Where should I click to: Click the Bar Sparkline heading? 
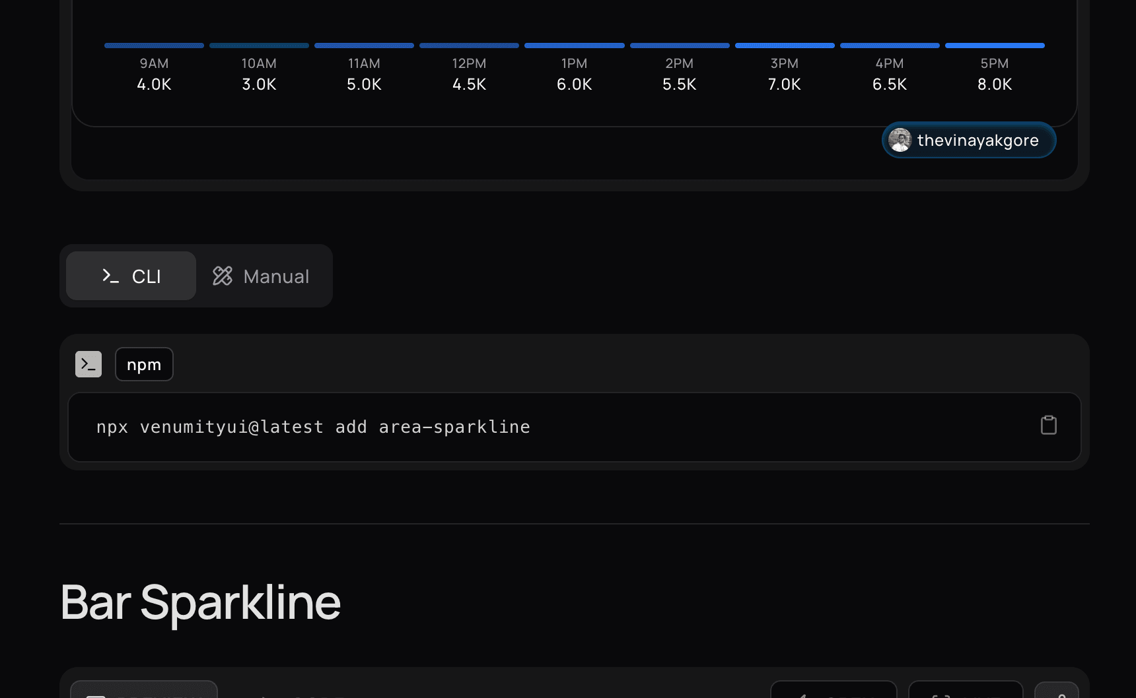pos(200,602)
